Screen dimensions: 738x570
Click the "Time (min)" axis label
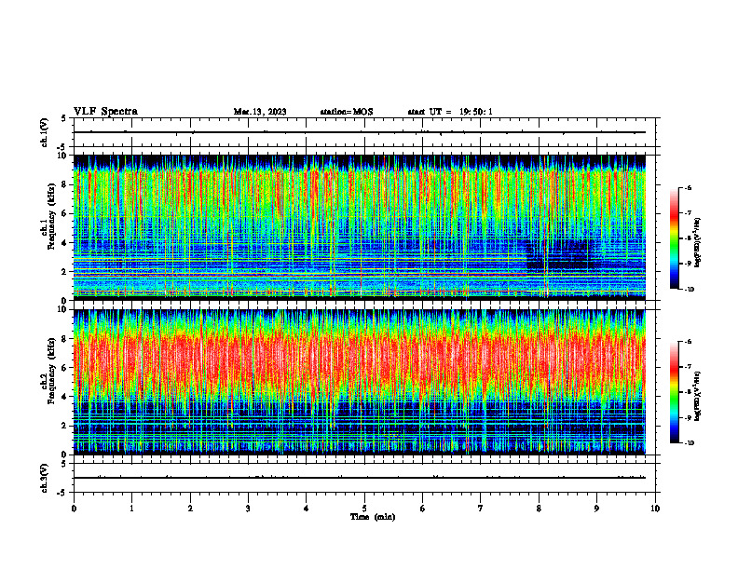pyautogui.click(x=373, y=517)
